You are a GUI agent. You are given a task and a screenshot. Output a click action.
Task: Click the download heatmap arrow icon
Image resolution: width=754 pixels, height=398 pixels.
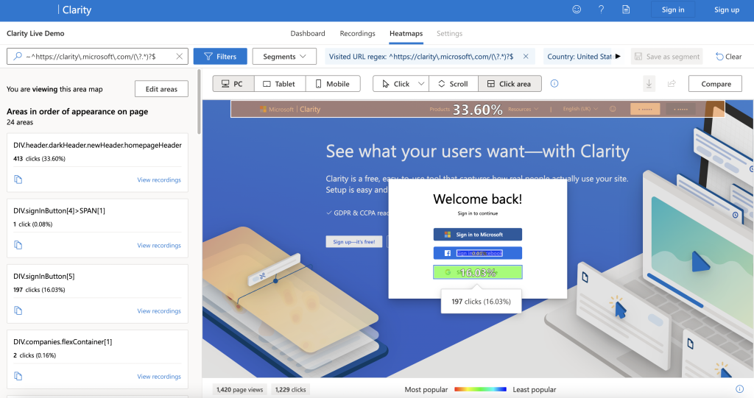click(649, 84)
